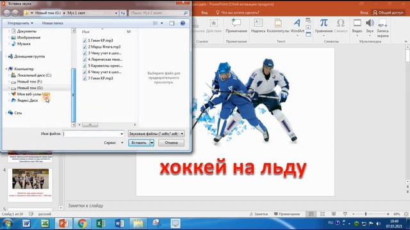
Task: Open Excel from the taskbar
Action: (101, 224)
